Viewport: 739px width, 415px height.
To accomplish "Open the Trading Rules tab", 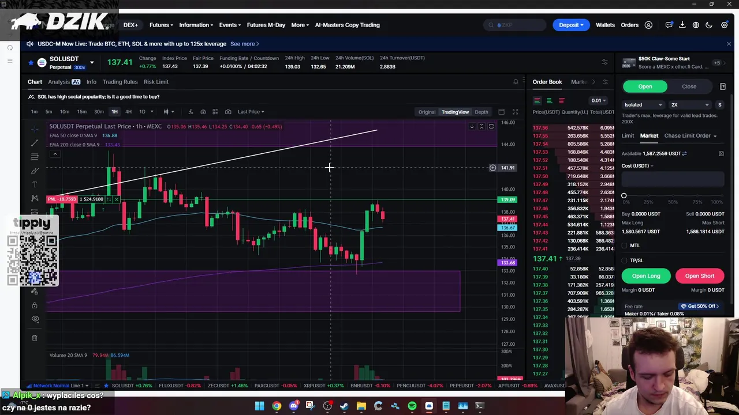I will [x=120, y=82].
